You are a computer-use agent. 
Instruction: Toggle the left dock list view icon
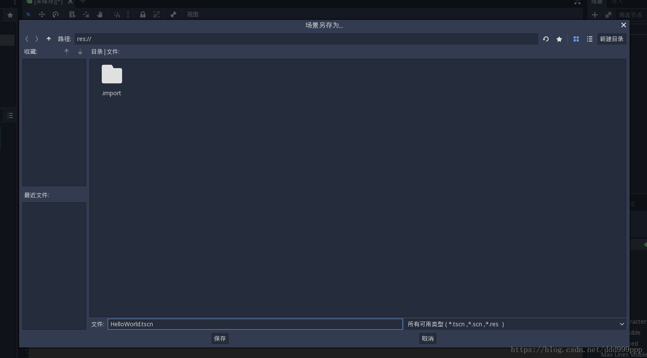tap(10, 116)
